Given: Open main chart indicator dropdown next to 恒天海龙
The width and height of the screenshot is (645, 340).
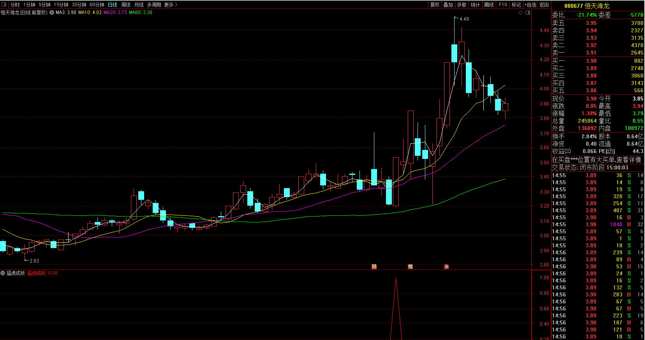Looking at the screenshot, I should 52,12.
